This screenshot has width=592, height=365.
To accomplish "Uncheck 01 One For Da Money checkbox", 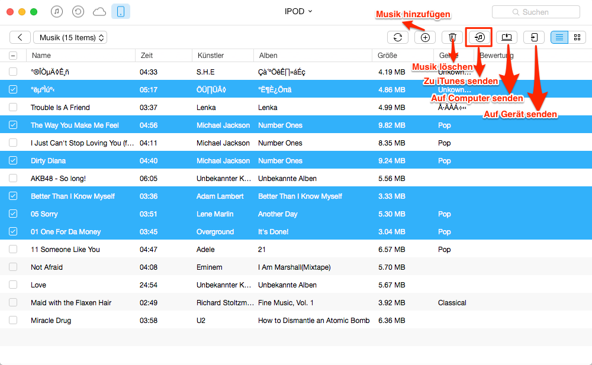I will (13, 231).
